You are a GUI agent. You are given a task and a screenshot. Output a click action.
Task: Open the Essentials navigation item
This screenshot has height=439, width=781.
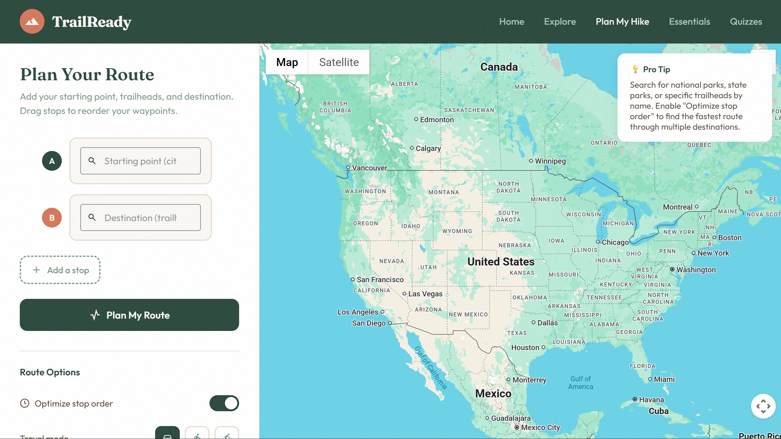pos(689,21)
